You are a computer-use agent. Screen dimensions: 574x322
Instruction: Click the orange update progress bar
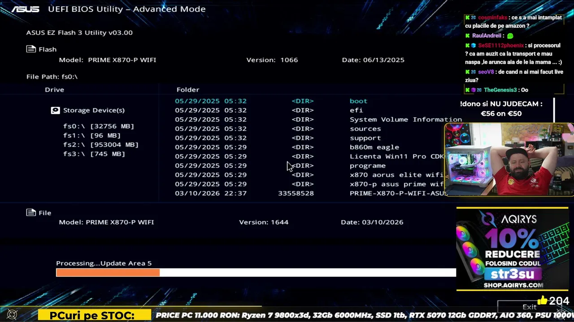click(x=108, y=272)
